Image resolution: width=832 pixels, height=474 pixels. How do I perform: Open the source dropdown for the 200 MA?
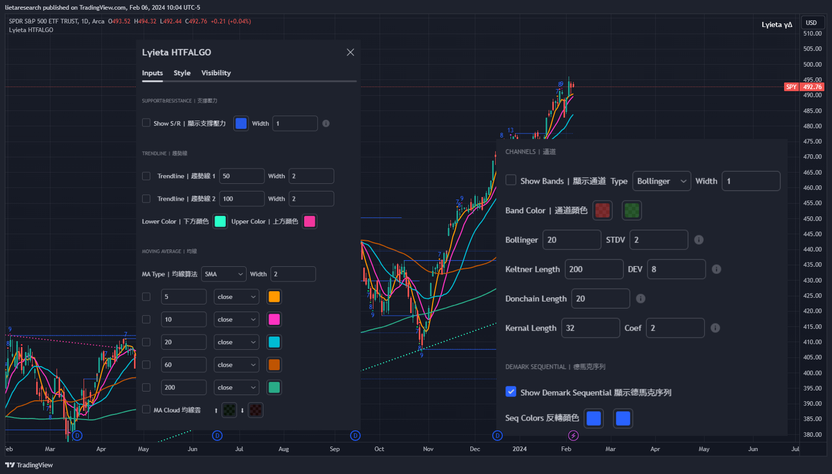pos(236,387)
